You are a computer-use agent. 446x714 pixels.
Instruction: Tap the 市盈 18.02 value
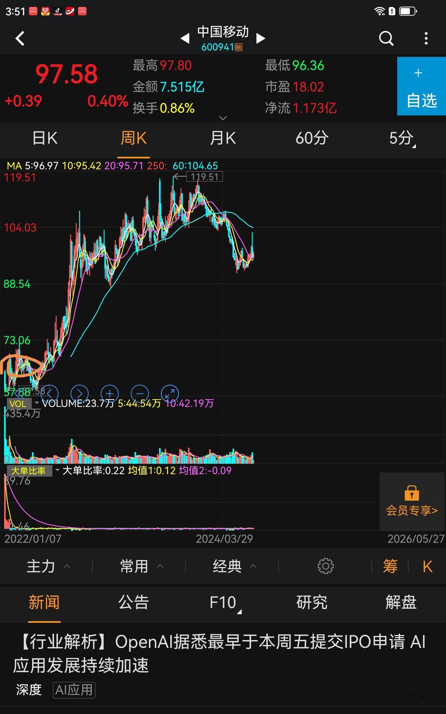295,87
